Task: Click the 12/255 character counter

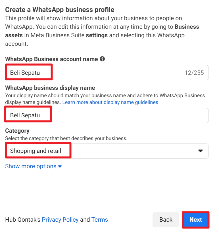Action: coord(194,73)
